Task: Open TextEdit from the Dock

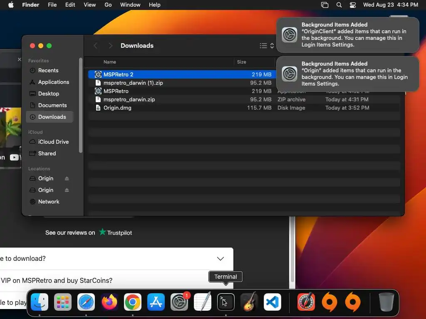Action: click(203, 302)
